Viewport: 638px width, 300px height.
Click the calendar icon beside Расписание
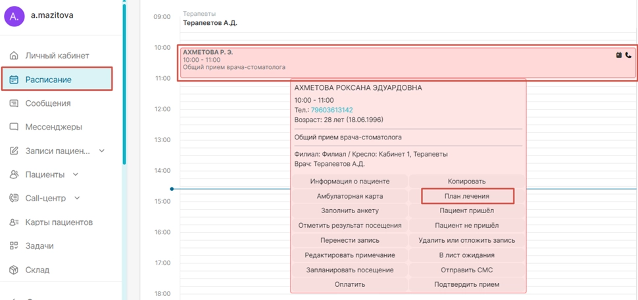tap(14, 80)
